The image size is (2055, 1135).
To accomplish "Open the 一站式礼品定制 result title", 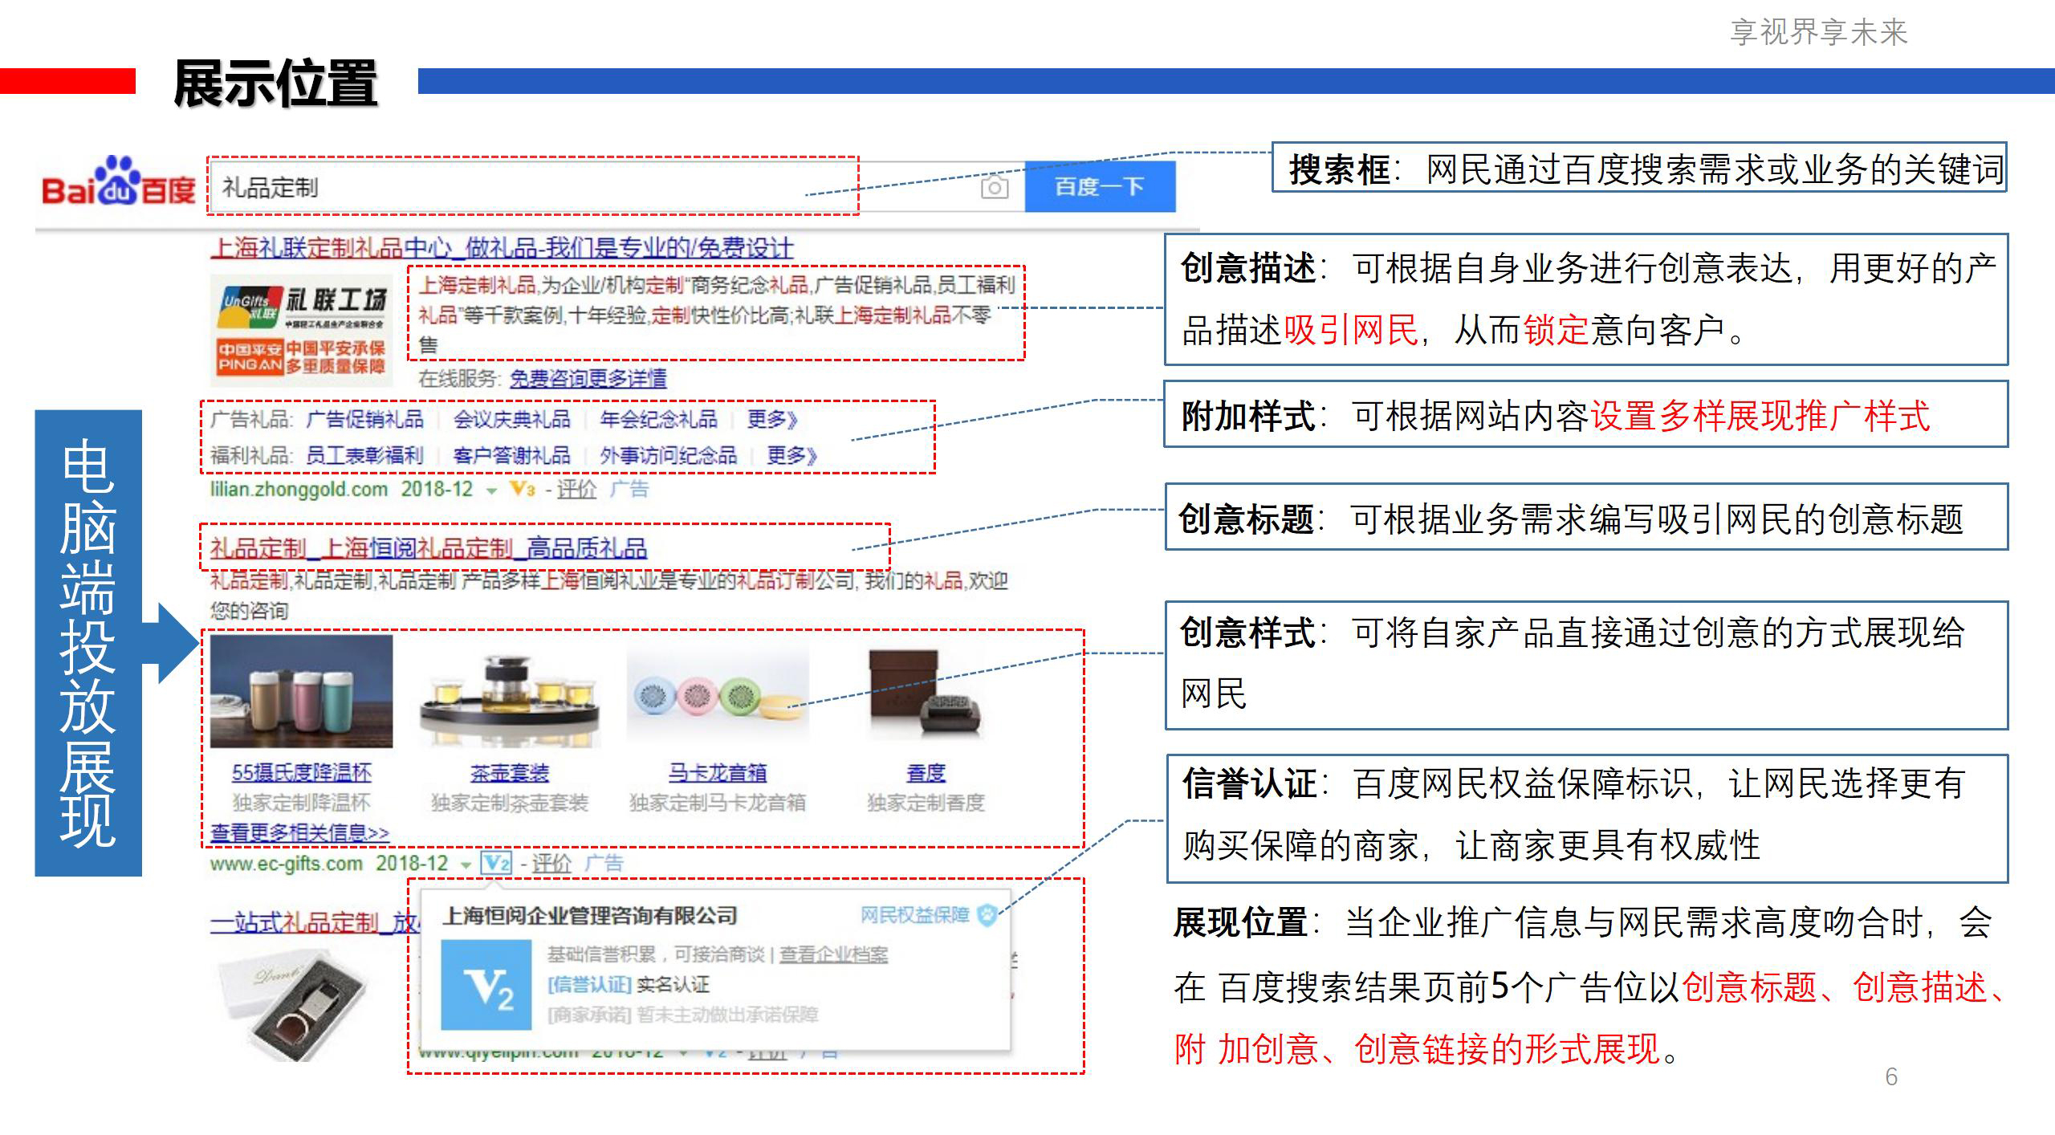I will [x=313, y=923].
